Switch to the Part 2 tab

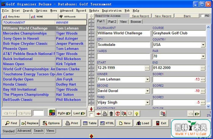point(112,22)
